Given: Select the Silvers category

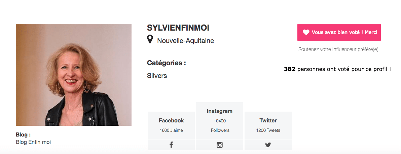Looking at the screenshot, I should (x=157, y=76).
